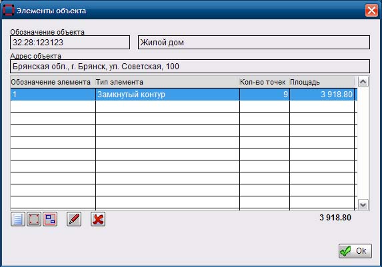The height and width of the screenshot is (267, 382).
Task: Close the Элементы объекта dialog
Action: tap(371, 11)
